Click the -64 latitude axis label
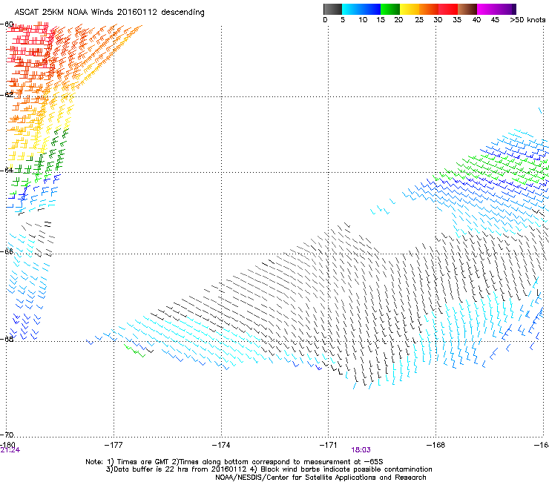 [7, 170]
